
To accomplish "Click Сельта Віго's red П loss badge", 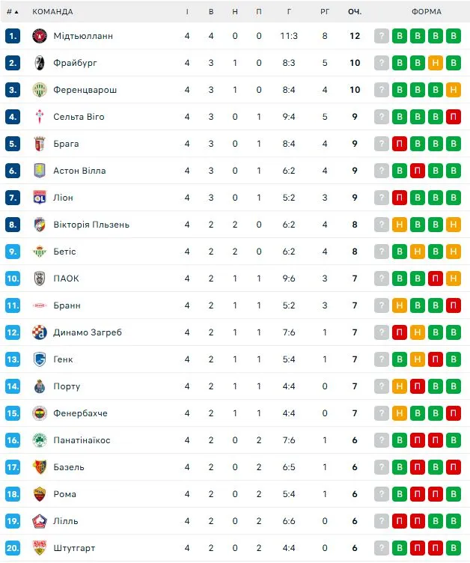I will [x=453, y=117].
